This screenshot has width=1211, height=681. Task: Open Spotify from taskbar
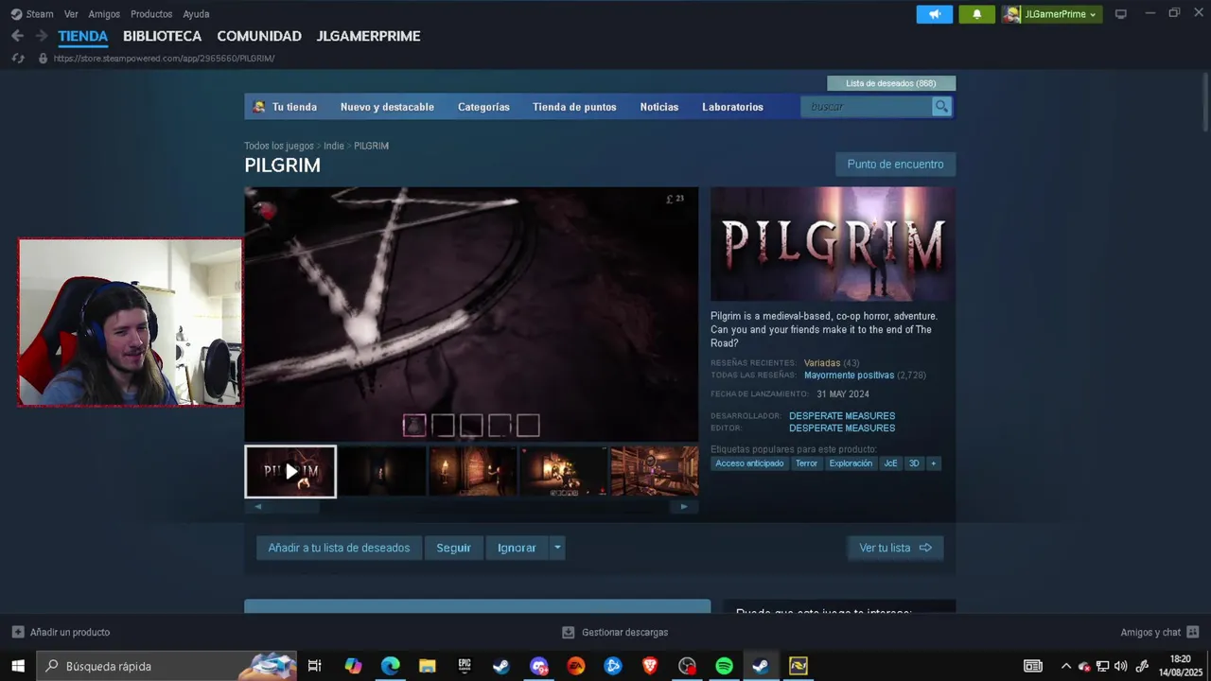point(724,666)
